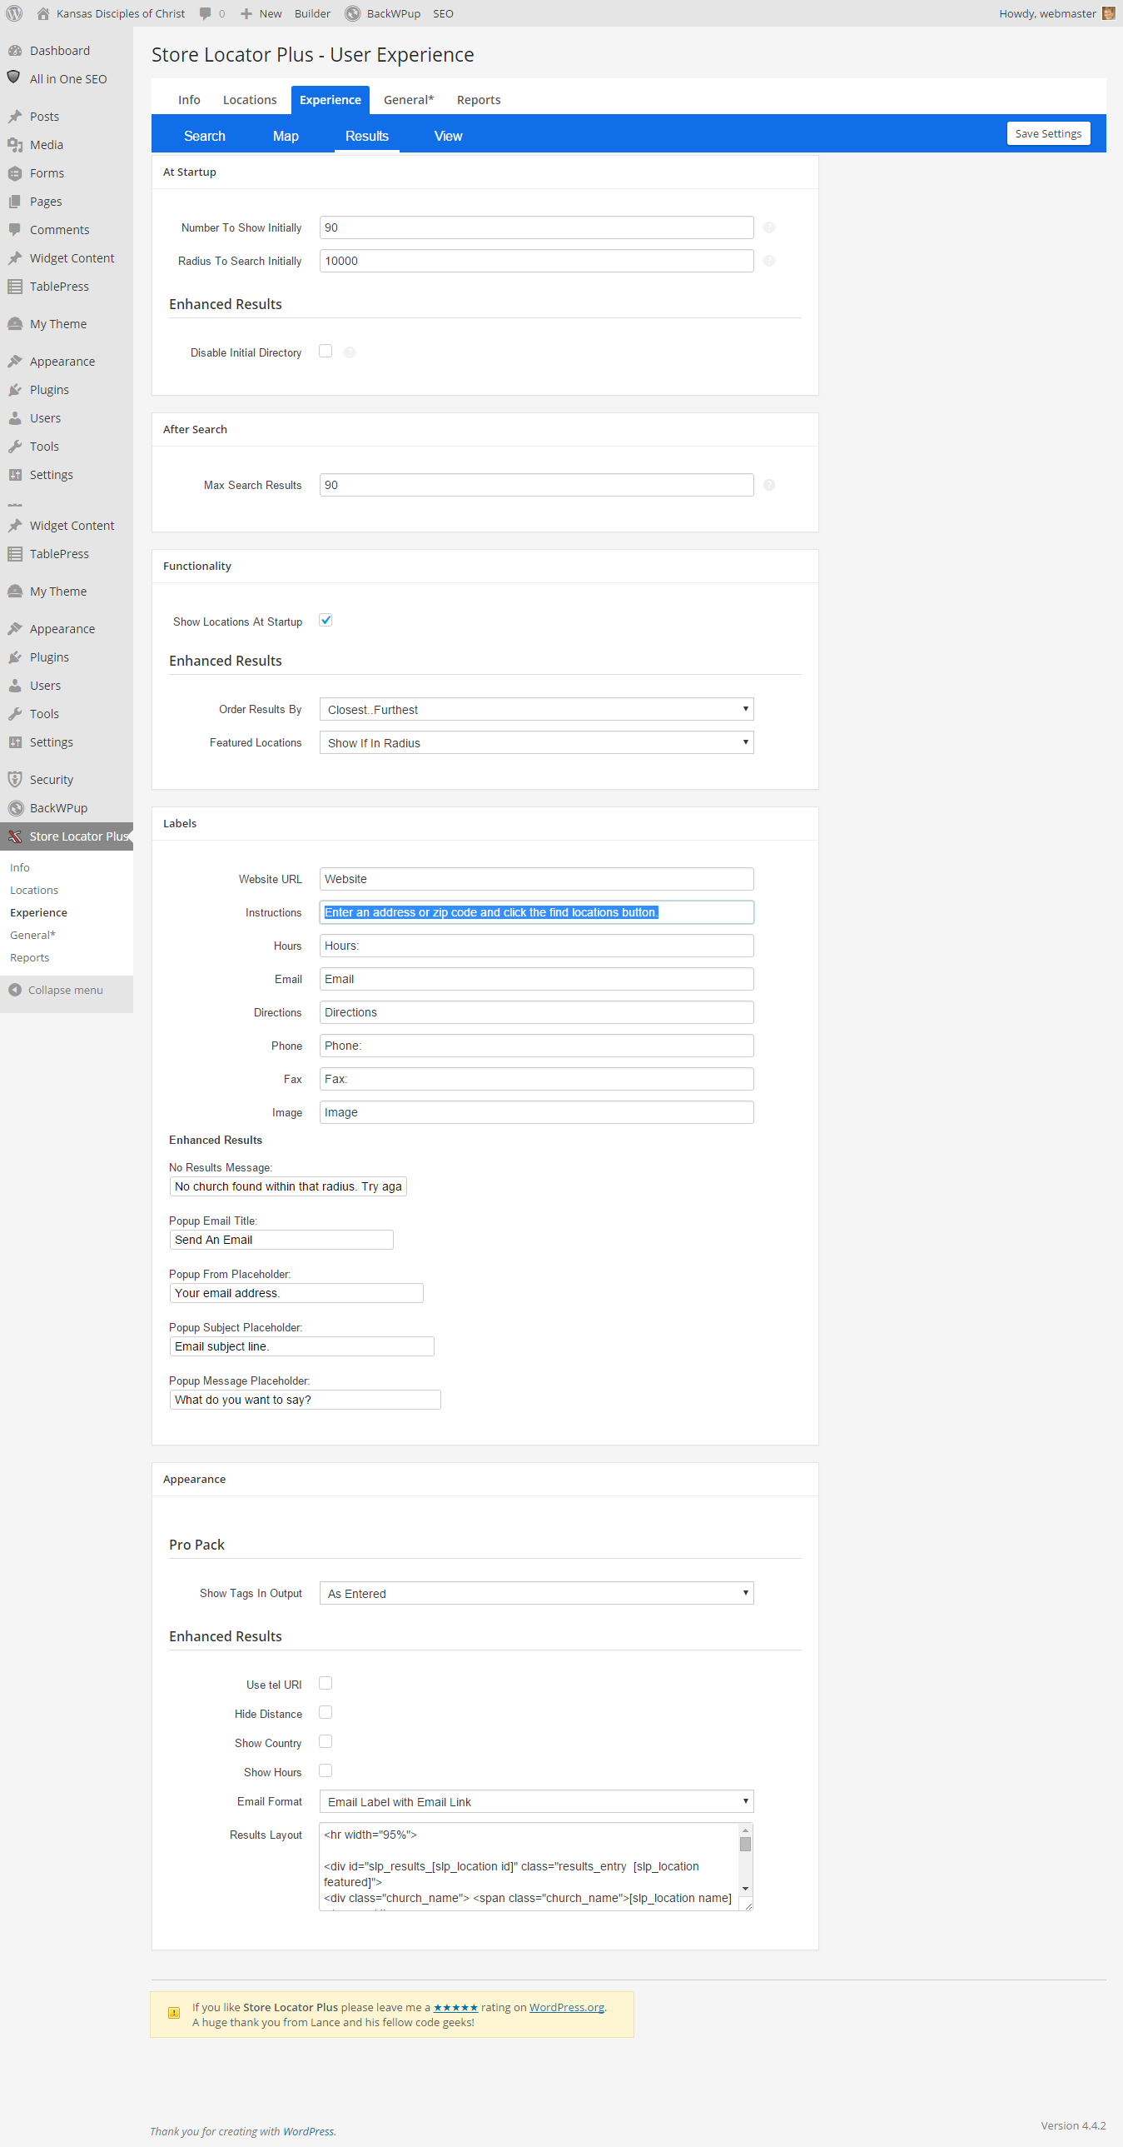Viewport: 1123px width, 2147px height.
Task: Open the Show Tags In Output dropdown
Action: (536, 1594)
